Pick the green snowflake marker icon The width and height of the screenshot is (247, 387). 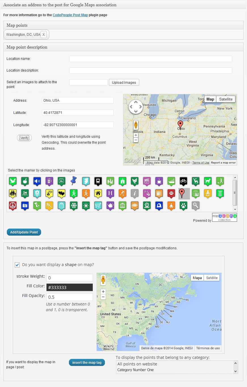[x=74, y=205]
